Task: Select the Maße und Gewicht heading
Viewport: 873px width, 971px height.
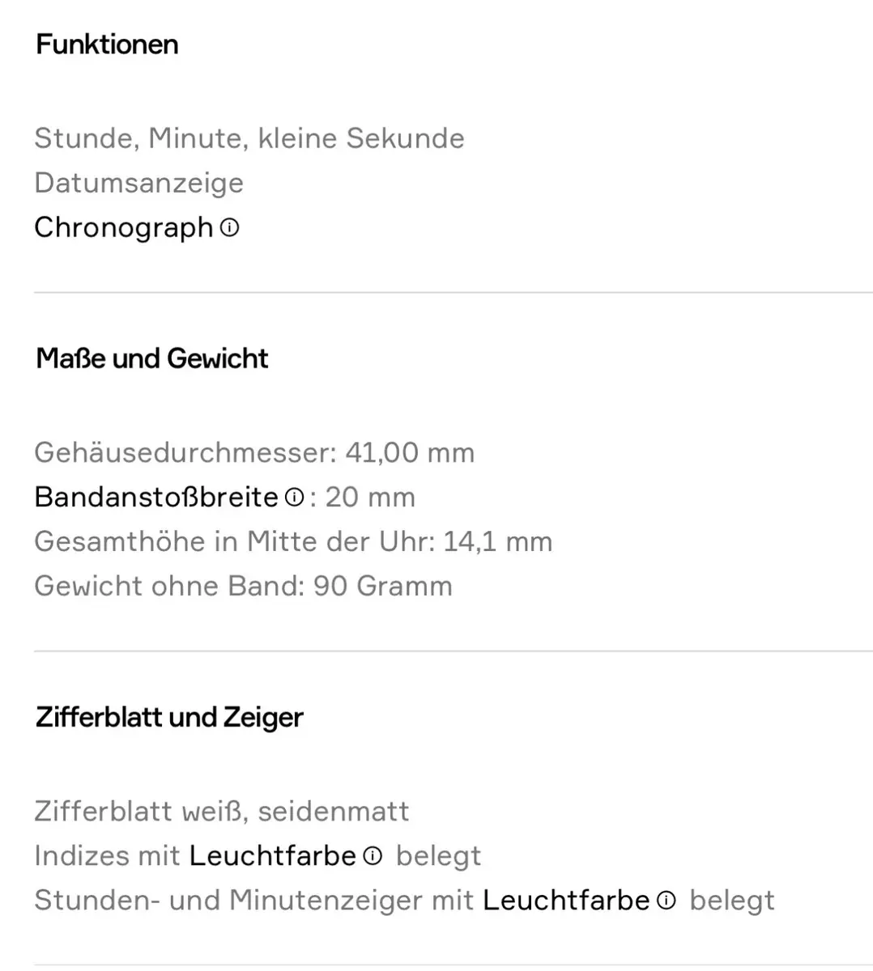Action: point(151,358)
